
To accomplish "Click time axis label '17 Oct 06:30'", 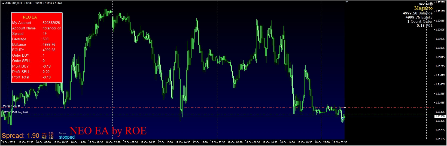I will point(148,142).
